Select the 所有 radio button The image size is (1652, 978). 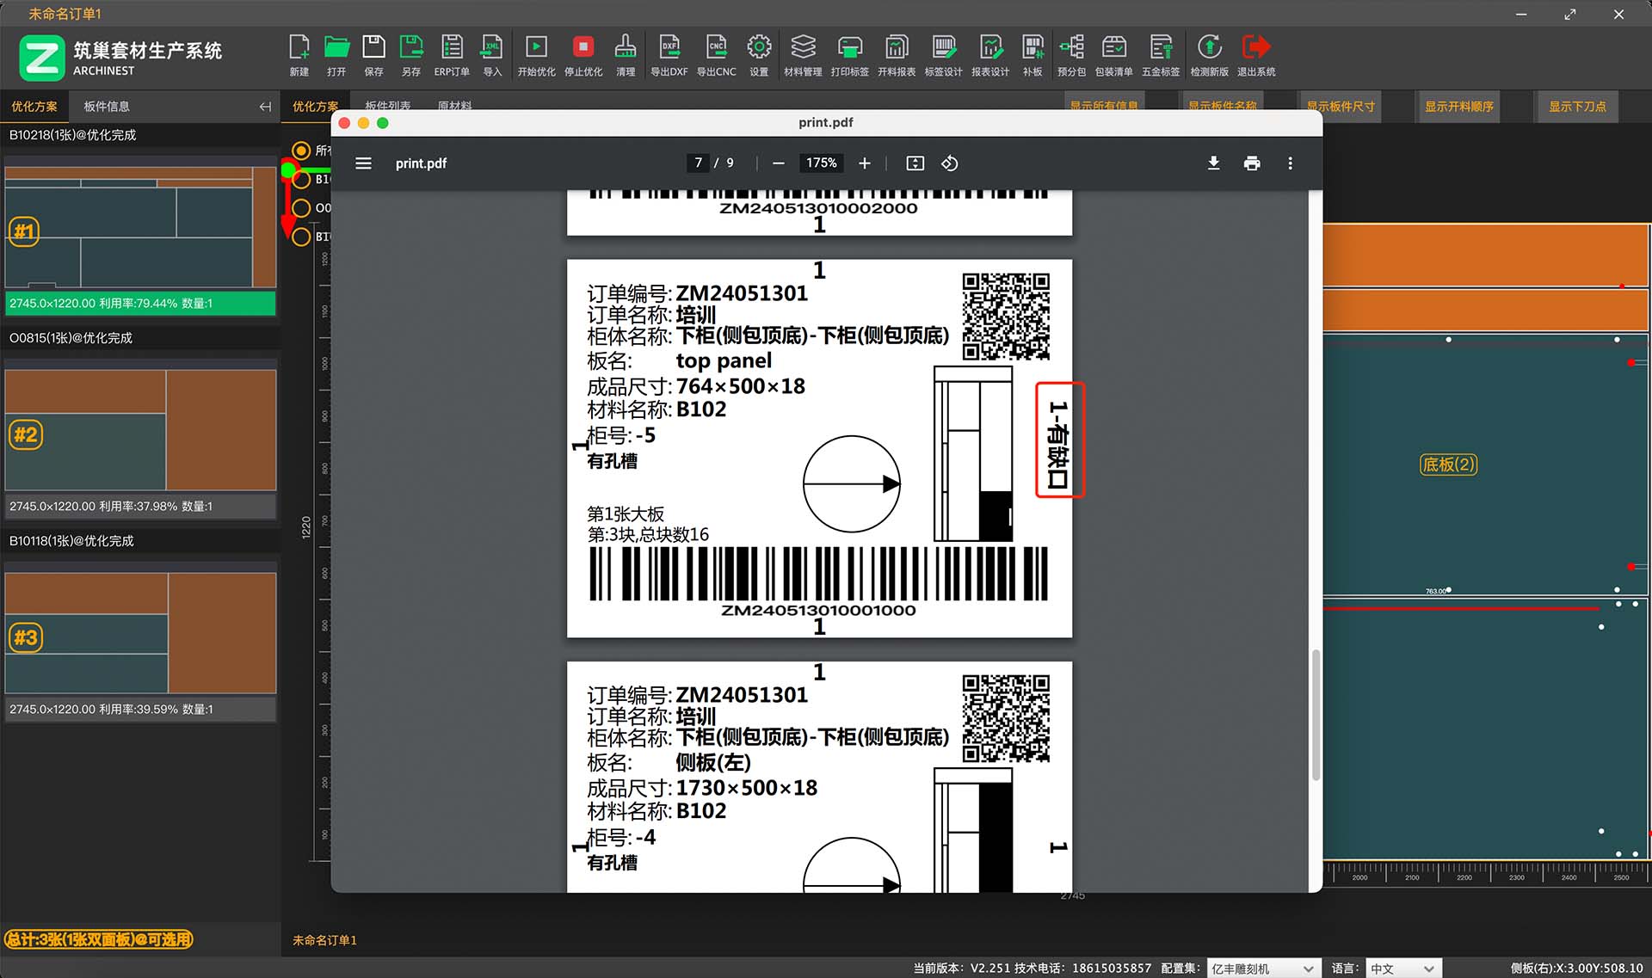tap(301, 151)
